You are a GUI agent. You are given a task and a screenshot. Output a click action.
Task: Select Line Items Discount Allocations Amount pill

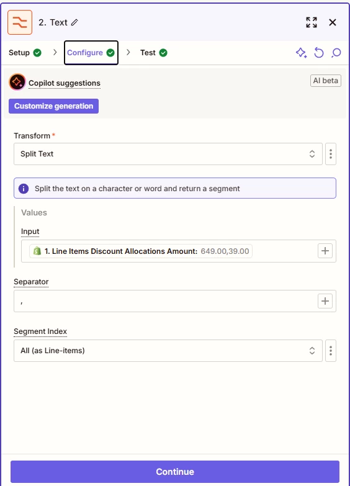141,251
